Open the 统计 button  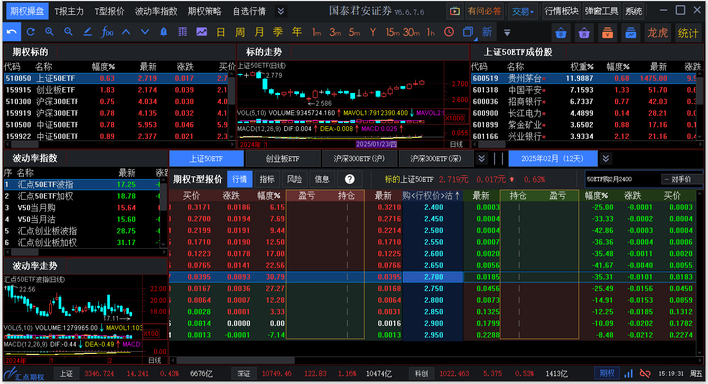(688, 33)
